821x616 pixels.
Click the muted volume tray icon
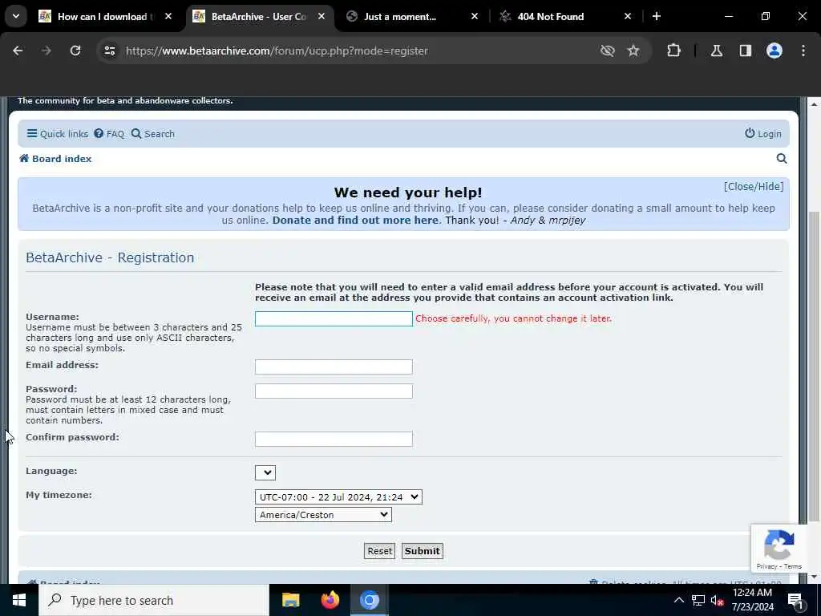pyautogui.click(x=717, y=600)
